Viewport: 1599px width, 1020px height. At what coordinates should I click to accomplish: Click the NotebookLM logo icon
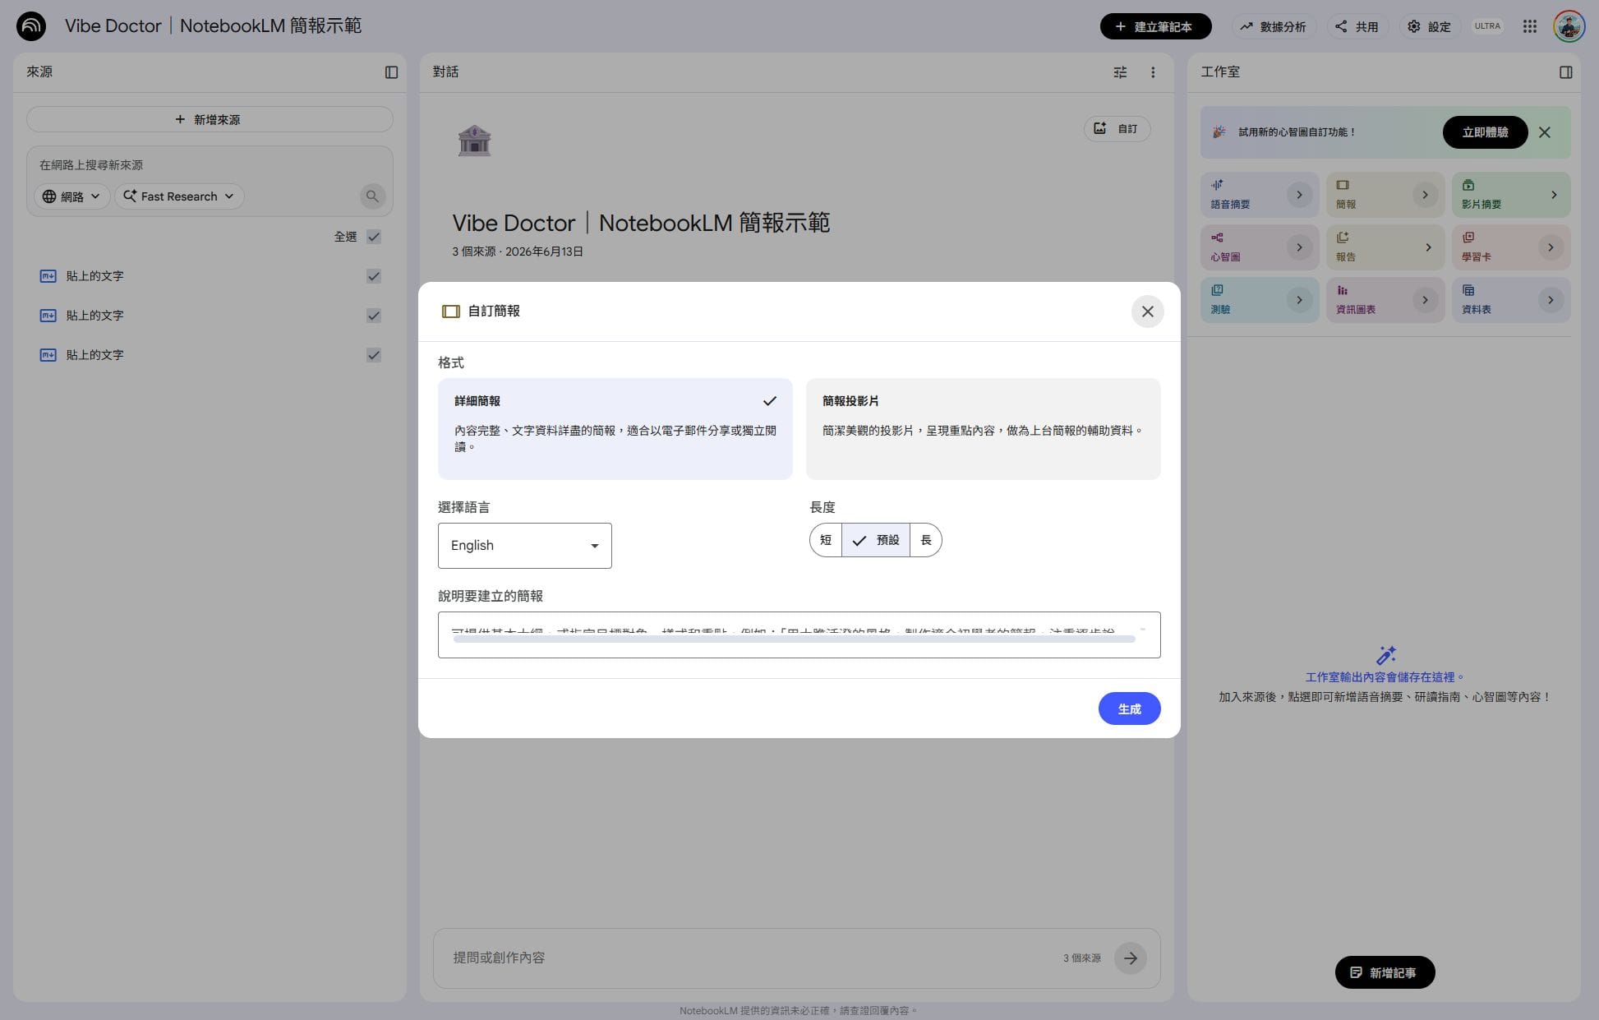coord(31,26)
